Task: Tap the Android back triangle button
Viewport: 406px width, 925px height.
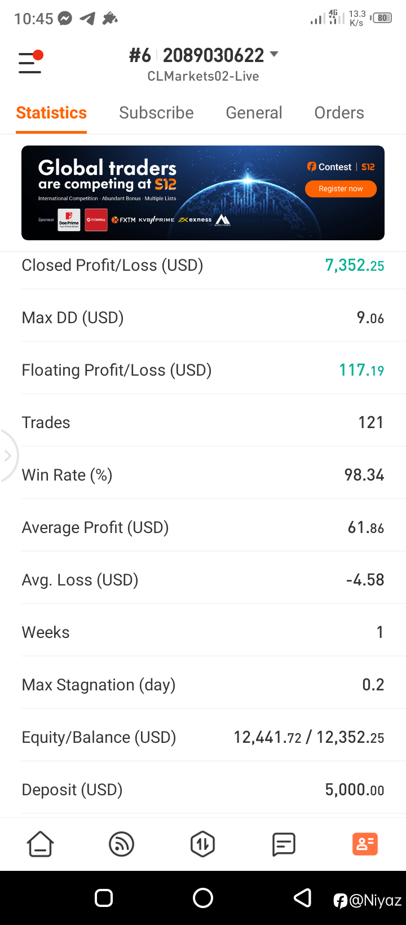Action: 303,898
